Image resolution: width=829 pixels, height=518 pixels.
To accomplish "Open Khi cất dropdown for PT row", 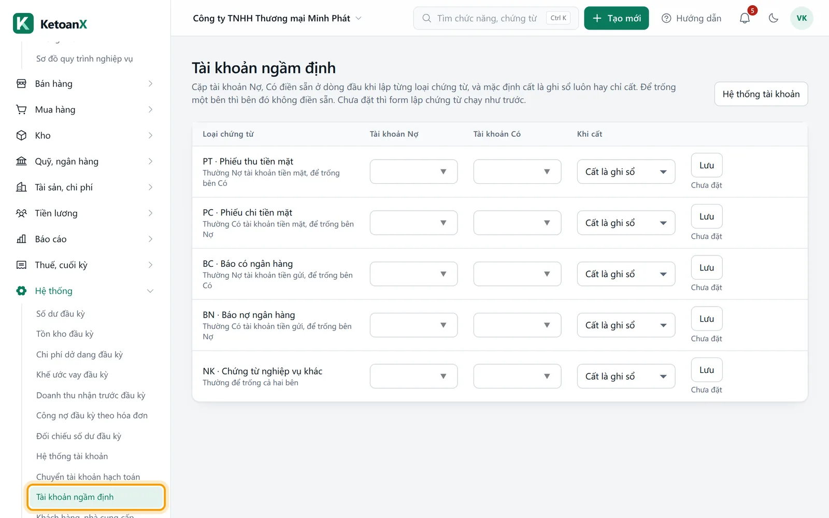I will click(x=626, y=171).
